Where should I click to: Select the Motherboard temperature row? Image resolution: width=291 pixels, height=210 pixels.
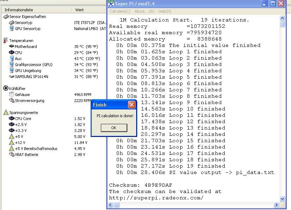54,47
